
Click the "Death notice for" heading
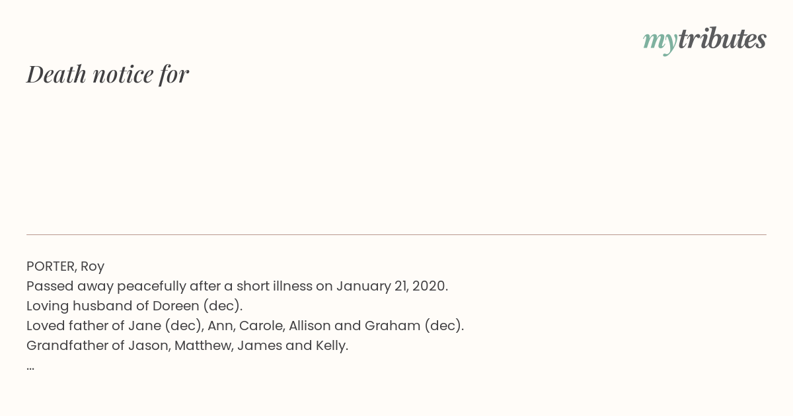click(x=108, y=74)
